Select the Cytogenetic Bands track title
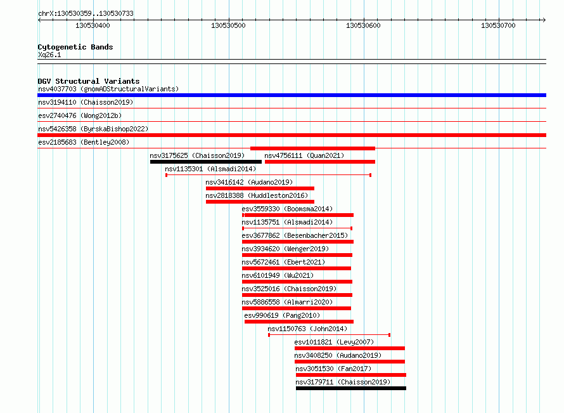Screen dimensions: 564x413 pyautogui.click(x=75, y=47)
